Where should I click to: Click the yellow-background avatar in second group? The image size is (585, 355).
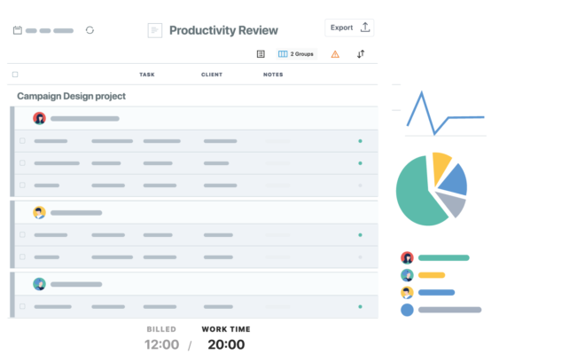coord(40,212)
